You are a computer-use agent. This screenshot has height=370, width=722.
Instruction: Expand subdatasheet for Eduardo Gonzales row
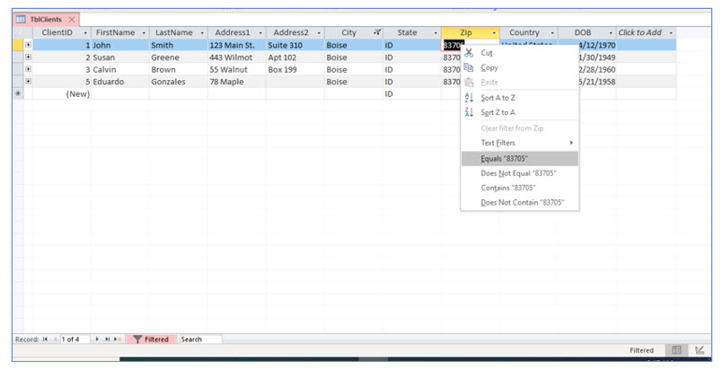28,81
